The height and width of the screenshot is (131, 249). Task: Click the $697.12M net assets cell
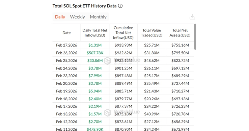(x=180, y=68)
